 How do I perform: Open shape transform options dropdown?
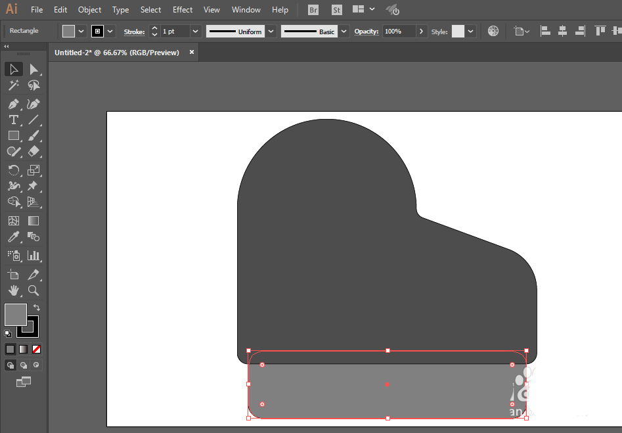(522, 31)
